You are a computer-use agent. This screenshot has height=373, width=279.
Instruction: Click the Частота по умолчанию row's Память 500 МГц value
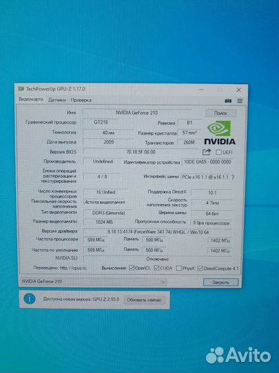[154, 250]
